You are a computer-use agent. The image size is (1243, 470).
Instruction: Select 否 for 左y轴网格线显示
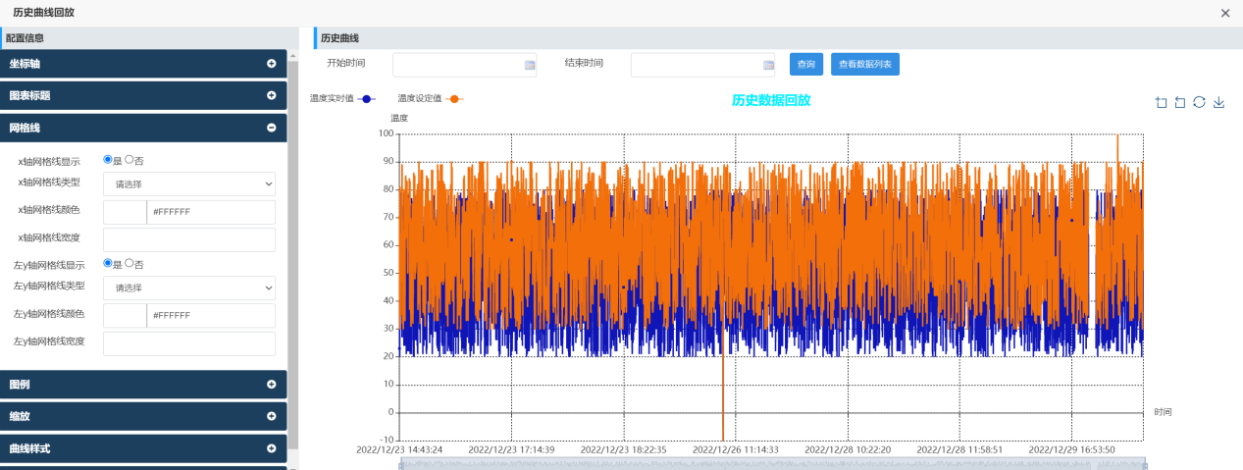coord(129,263)
